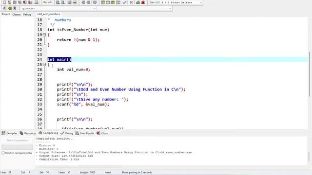Click the Find magnifier icon

(x=58, y=2)
